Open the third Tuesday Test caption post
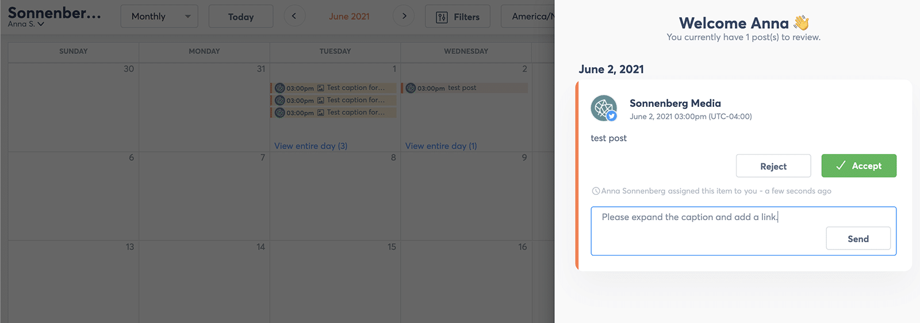This screenshot has width=920, height=323. pos(333,113)
